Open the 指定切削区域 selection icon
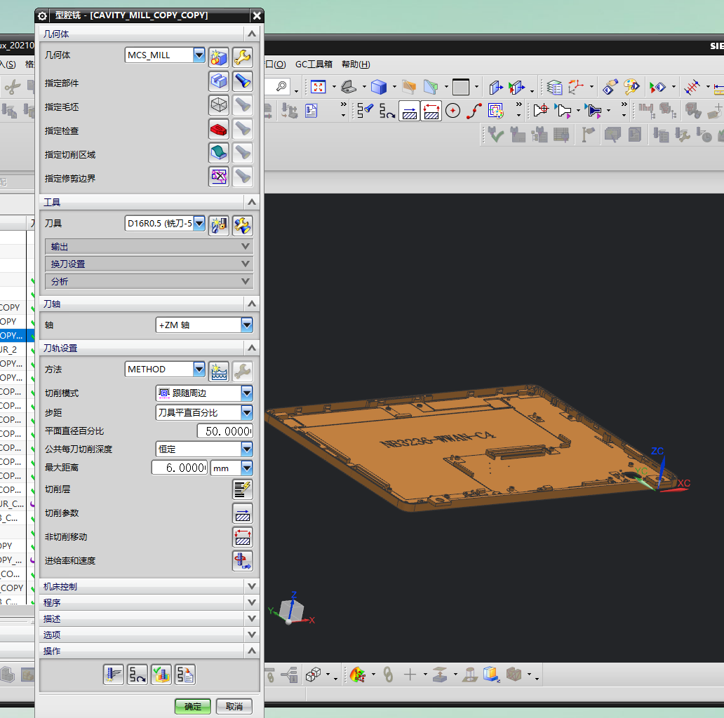724x718 pixels. point(219,153)
